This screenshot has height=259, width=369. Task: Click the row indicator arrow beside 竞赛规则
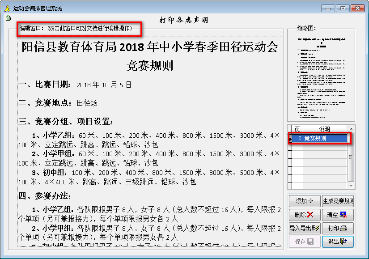click(x=291, y=139)
